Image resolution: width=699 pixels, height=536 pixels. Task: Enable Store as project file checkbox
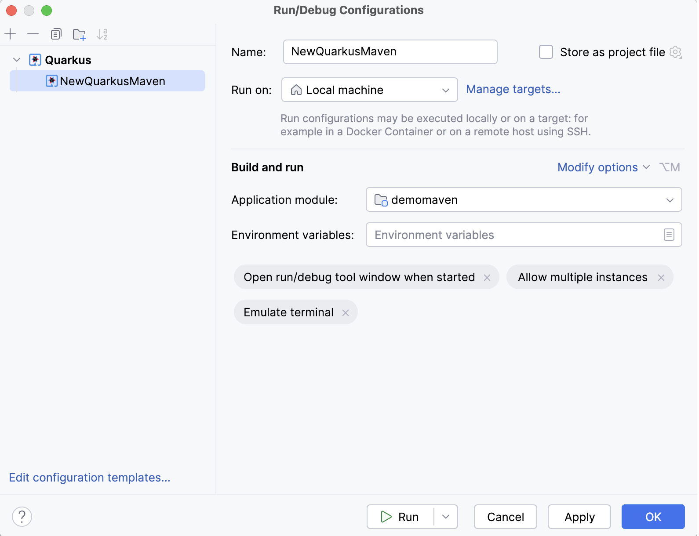546,52
